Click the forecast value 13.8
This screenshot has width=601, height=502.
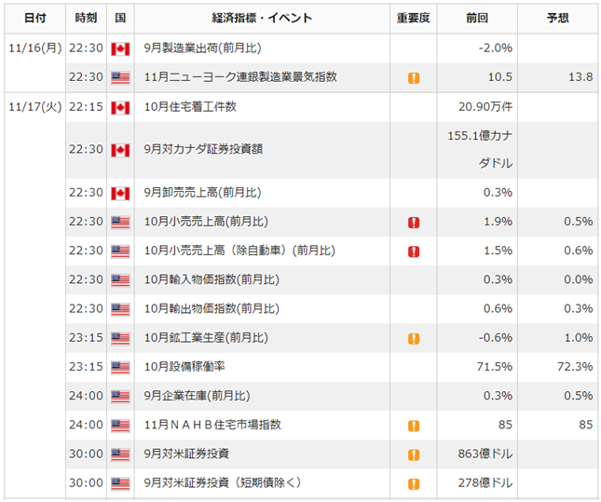point(581,77)
